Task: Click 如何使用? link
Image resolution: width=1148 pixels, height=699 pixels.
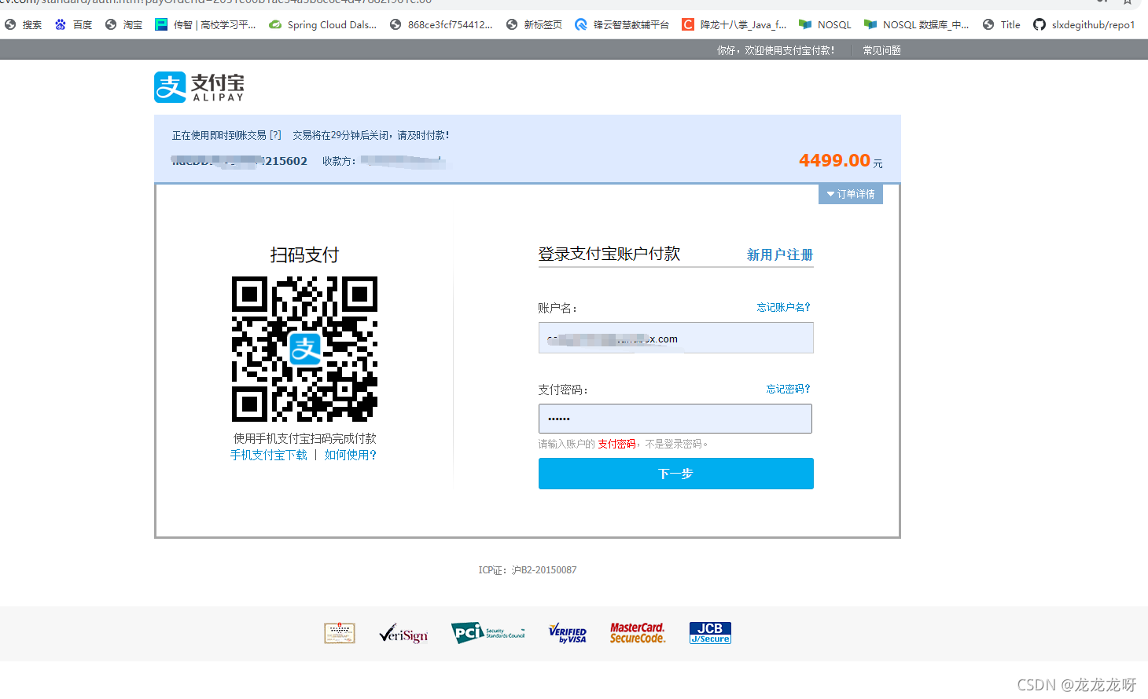Action: (351, 455)
